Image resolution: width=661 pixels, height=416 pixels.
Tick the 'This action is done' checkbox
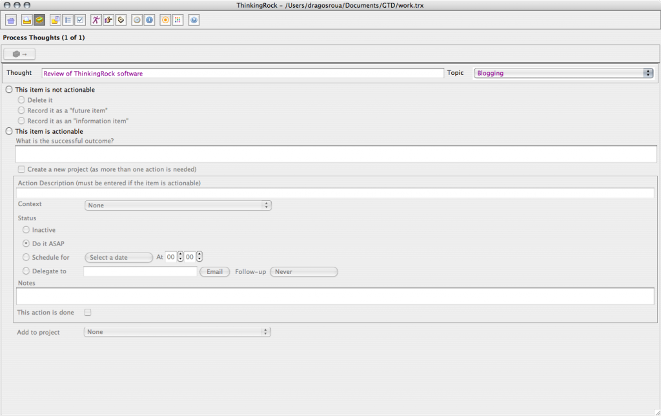[x=88, y=312]
